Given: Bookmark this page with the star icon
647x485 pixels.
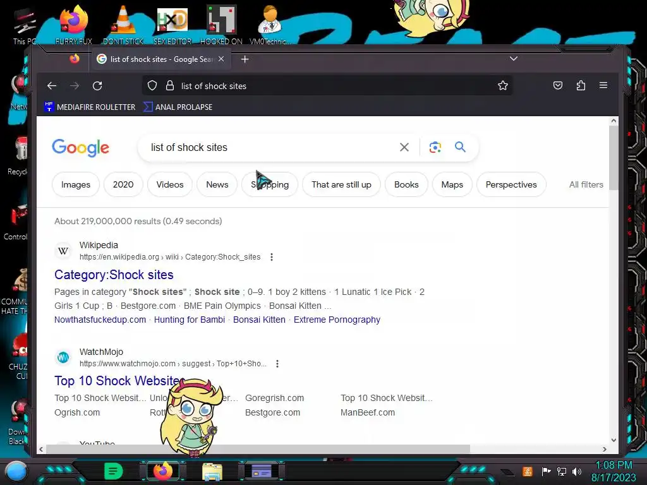Looking at the screenshot, I should pos(502,86).
